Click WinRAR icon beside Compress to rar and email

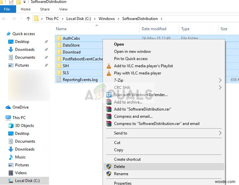(x=109, y=124)
